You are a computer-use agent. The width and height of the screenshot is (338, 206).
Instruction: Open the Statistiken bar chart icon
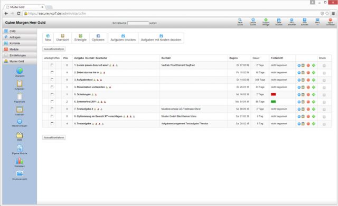[20, 161]
